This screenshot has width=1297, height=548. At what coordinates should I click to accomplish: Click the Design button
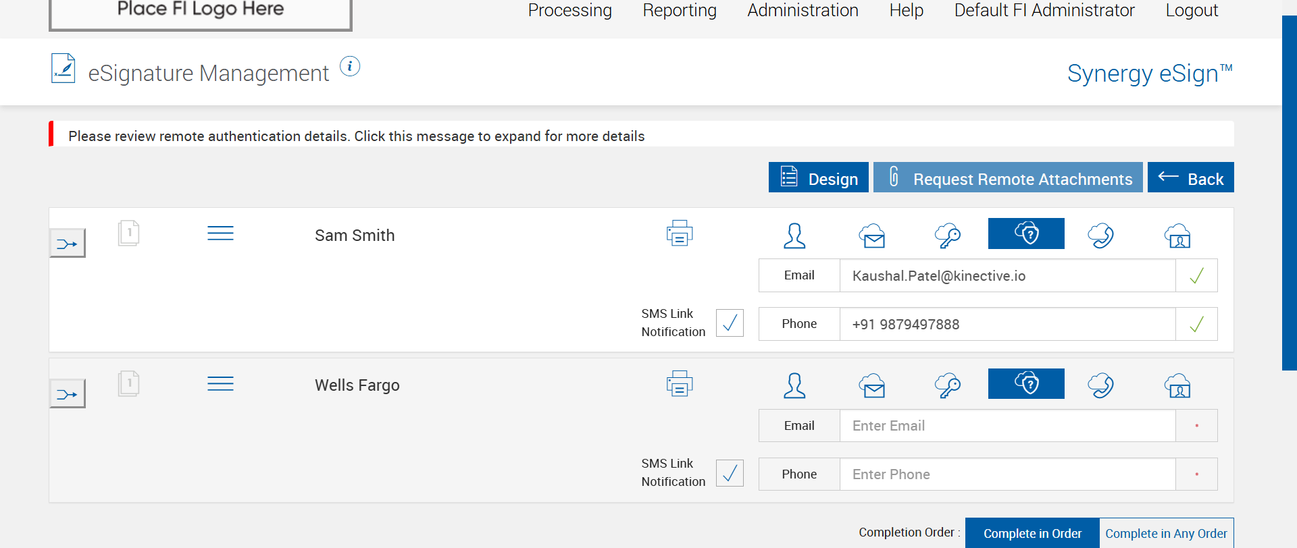[x=819, y=178]
